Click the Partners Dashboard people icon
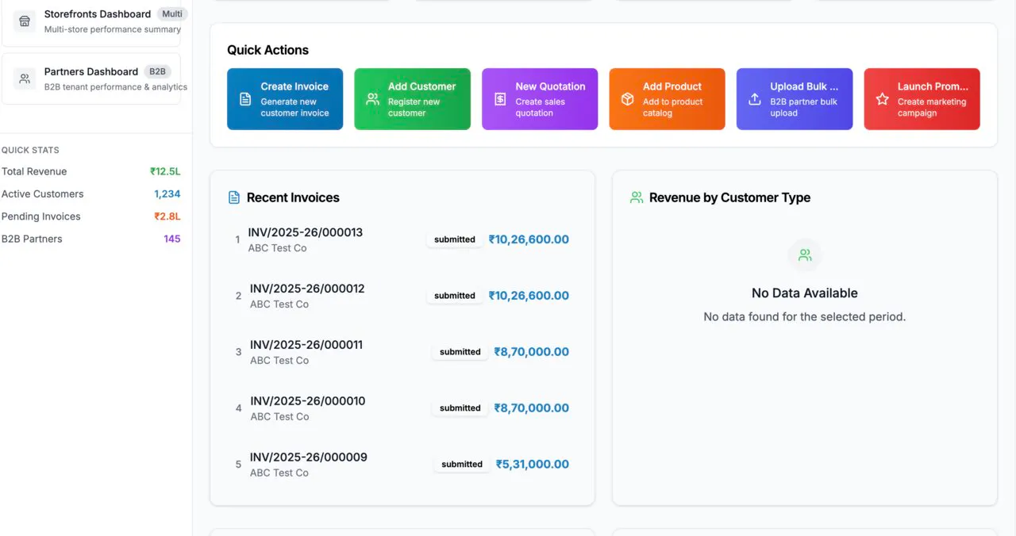1016x536 pixels. (x=25, y=78)
